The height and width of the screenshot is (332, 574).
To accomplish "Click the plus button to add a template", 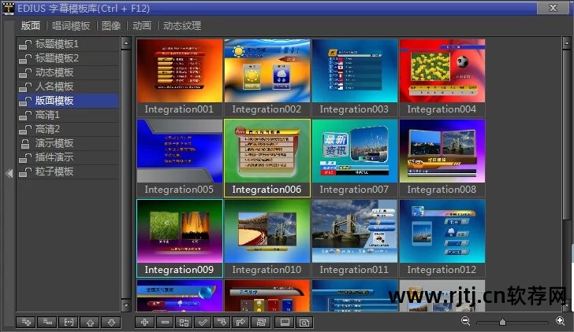I will [144, 322].
